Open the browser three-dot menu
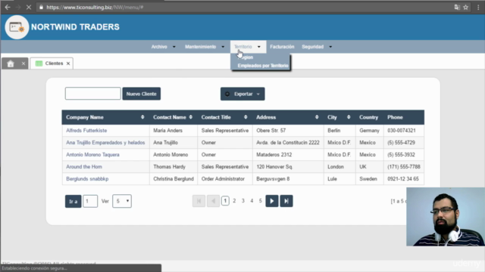The width and height of the screenshot is (485, 272). (x=478, y=7)
